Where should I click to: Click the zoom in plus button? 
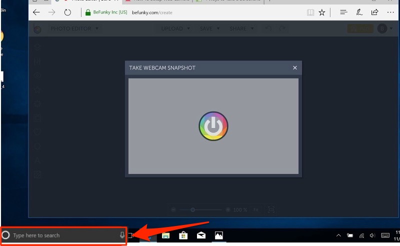[x=228, y=210]
